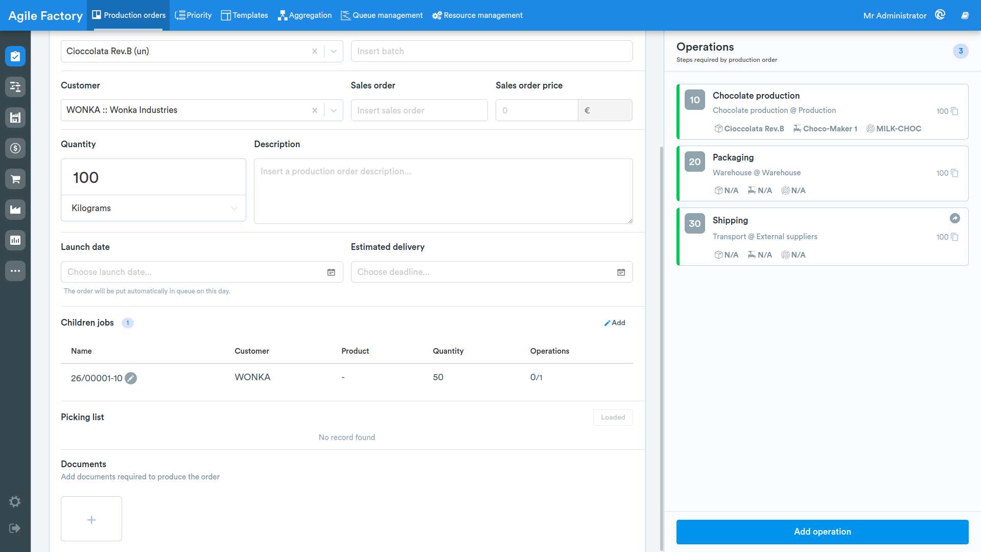Click the Loaded button in Picking list
Image resolution: width=981 pixels, height=552 pixels.
pyautogui.click(x=613, y=418)
